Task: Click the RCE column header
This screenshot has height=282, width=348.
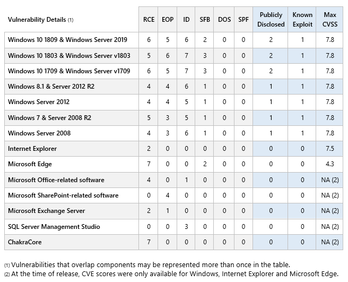Action: pyautogui.click(x=149, y=20)
